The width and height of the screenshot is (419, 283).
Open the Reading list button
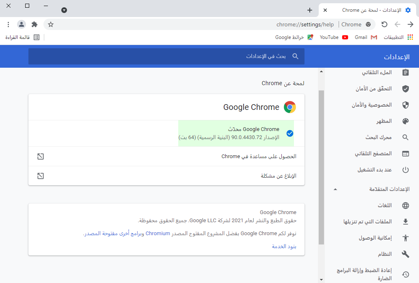(22, 37)
